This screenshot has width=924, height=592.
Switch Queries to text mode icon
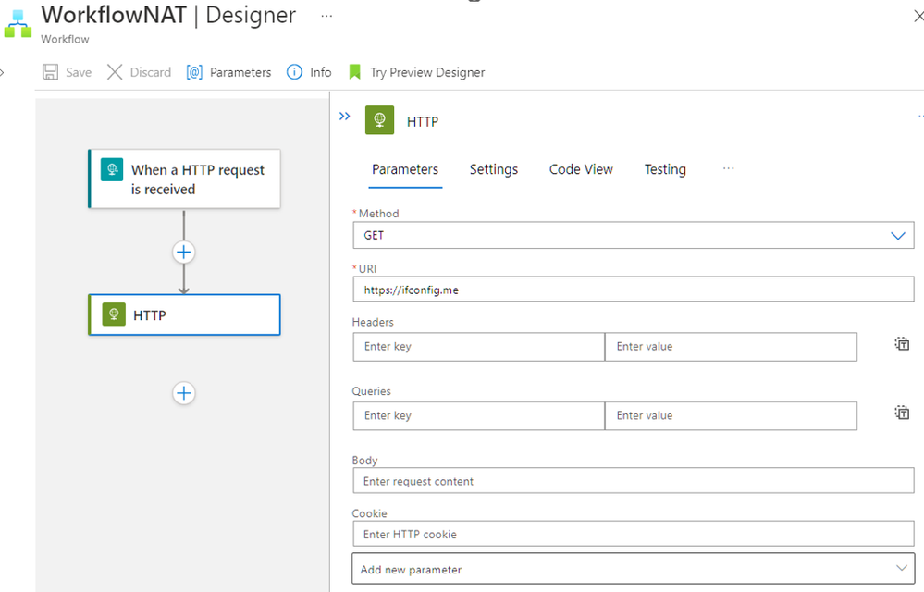[902, 413]
